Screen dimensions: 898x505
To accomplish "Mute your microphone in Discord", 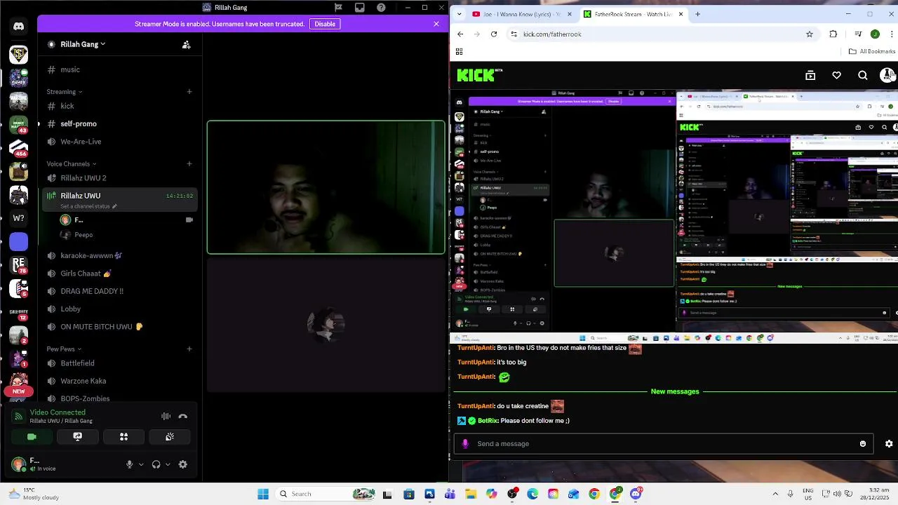I will tap(129, 464).
